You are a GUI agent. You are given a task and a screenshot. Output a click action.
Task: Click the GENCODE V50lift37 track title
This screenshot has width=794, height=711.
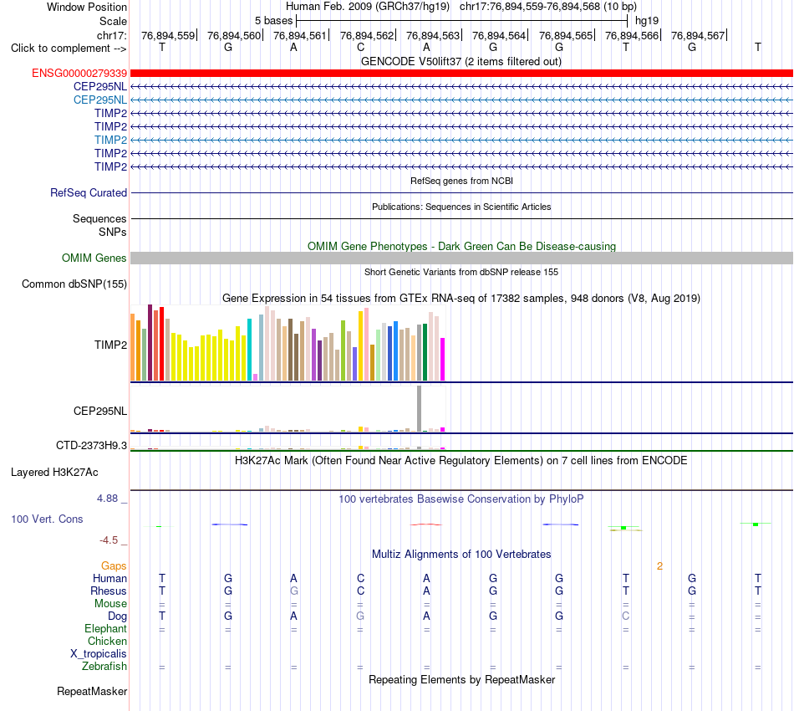tap(461, 61)
